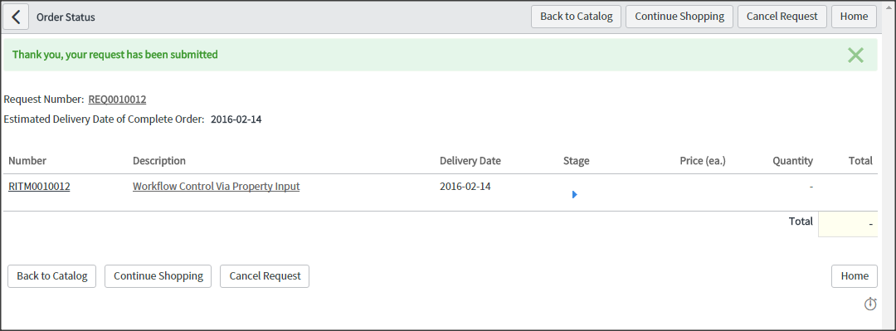Viewport: 896px width, 331px height.
Task: Open requested item RITM0010012 link
Action: (x=40, y=187)
